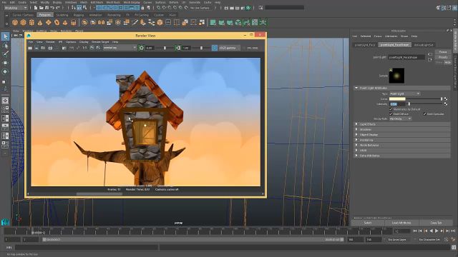Create a polygon cone from the shelf
The width and height of the screenshot is (458, 257).
pos(40,22)
